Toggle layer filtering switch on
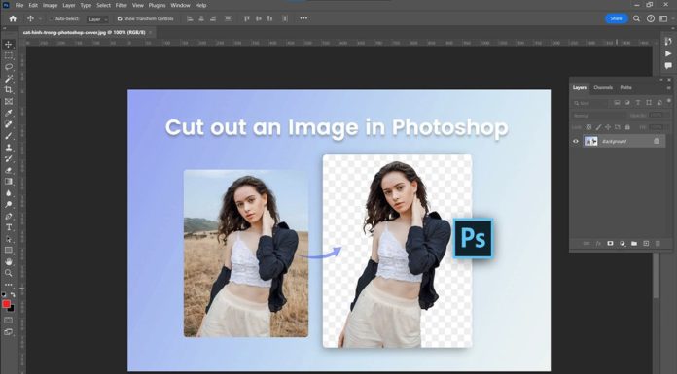This screenshot has height=374, width=677. [x=669, y=101]
